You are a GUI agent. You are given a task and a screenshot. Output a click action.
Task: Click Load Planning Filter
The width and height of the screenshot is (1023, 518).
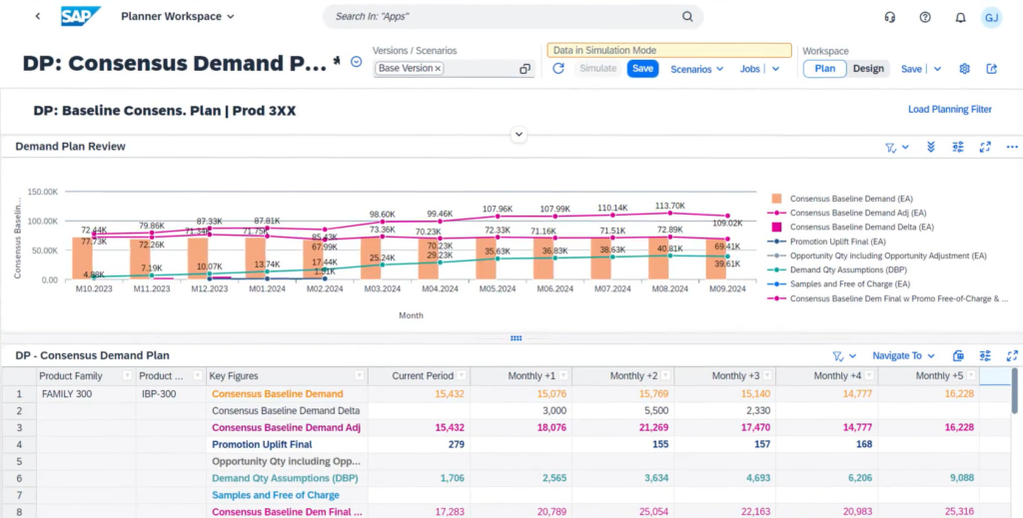[x=950, y=110]
